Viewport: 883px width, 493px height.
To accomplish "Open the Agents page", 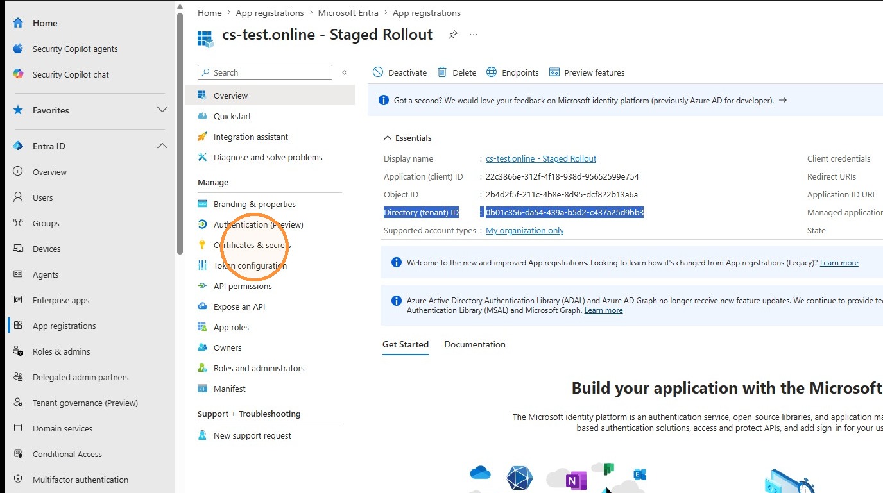I will point(46,274).
